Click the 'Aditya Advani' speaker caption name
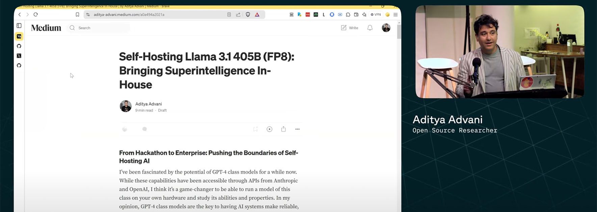The image size is (597, 212). point(447,120)
